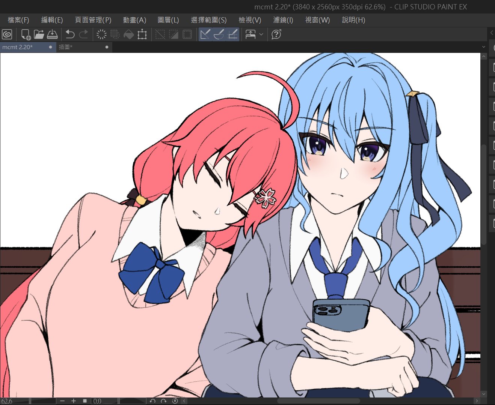This screenshot has width=495, height=405.
Task: Create a new canvas with New icon
Action: coord(26,34)
